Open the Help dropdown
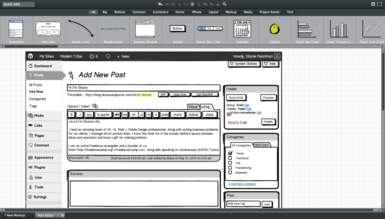385x219 pixels. (x=270, y=64)
